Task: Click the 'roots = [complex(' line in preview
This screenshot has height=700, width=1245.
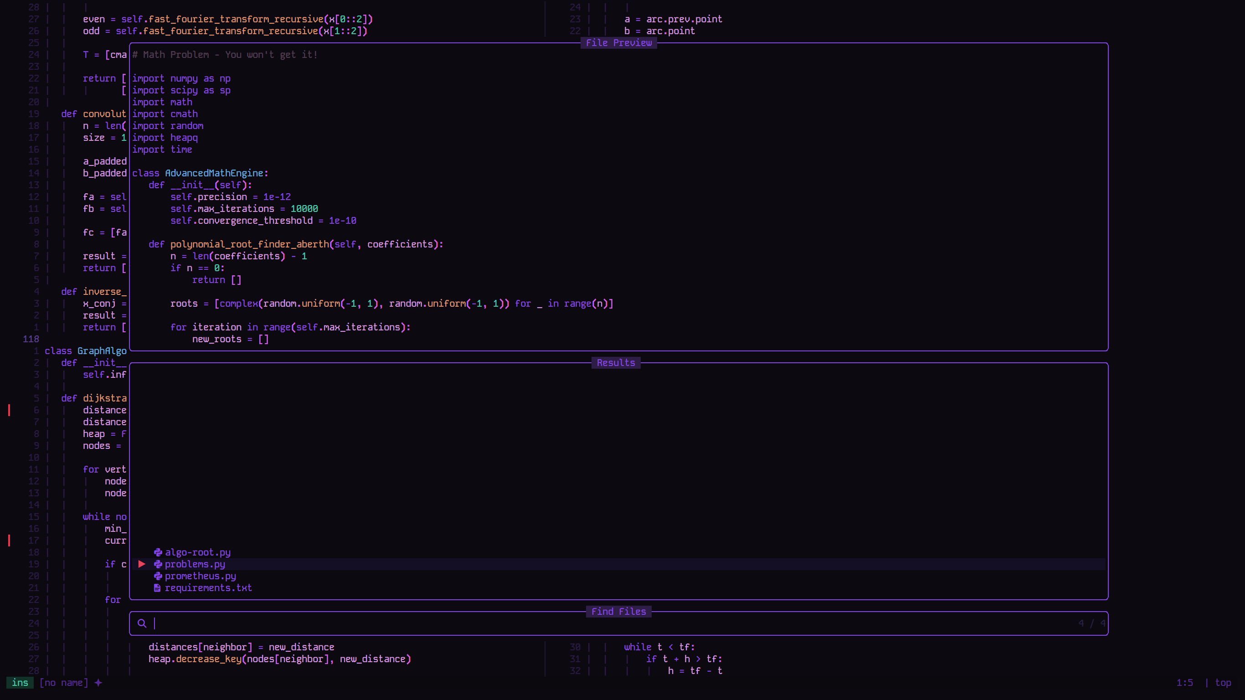Action: [391, 304]
